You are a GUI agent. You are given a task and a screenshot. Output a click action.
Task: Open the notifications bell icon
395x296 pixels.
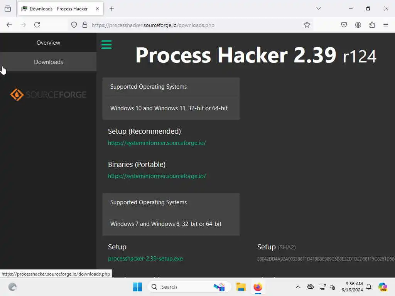[x=369, y=287]
